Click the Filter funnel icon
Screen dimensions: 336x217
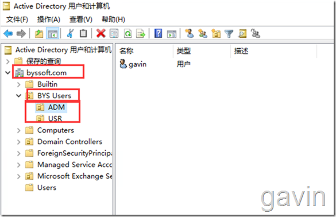tap(229, 34)
